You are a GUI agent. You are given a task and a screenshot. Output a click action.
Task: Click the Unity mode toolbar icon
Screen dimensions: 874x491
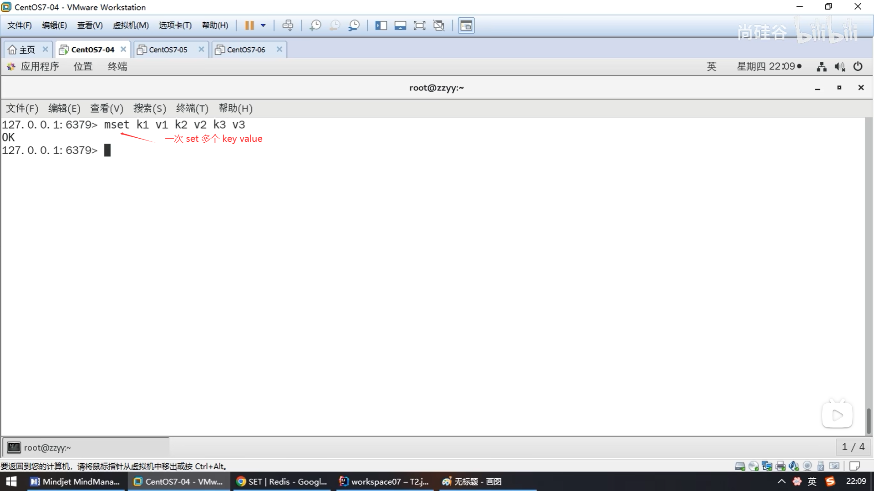(x=439, y=25)
